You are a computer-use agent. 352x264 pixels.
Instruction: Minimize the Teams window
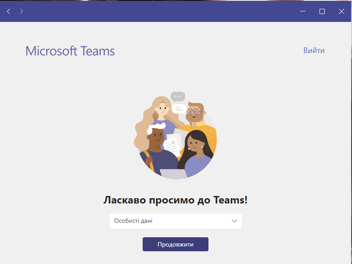click(303, 11)
